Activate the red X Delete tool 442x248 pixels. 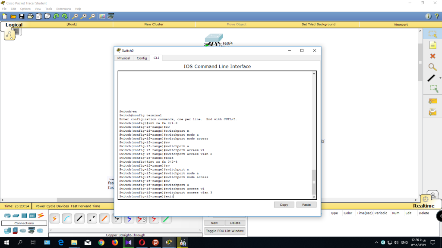[x=433, y=56]
